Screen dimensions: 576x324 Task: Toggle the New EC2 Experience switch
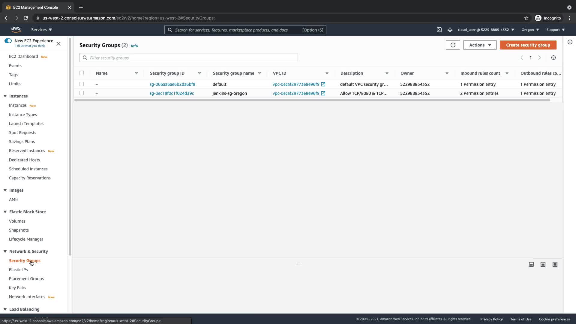coord(8,41)
